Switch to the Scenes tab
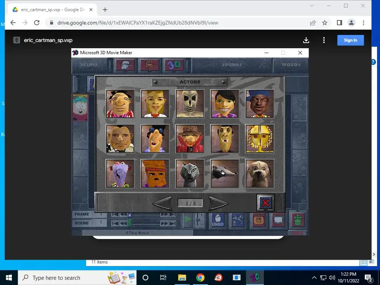Viewport: 380px width, 285px height. [x=89, y=65]
